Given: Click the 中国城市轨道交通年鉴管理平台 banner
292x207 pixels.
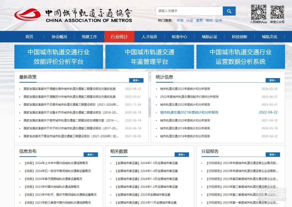Looking at the screenshot, I should 149,57.
